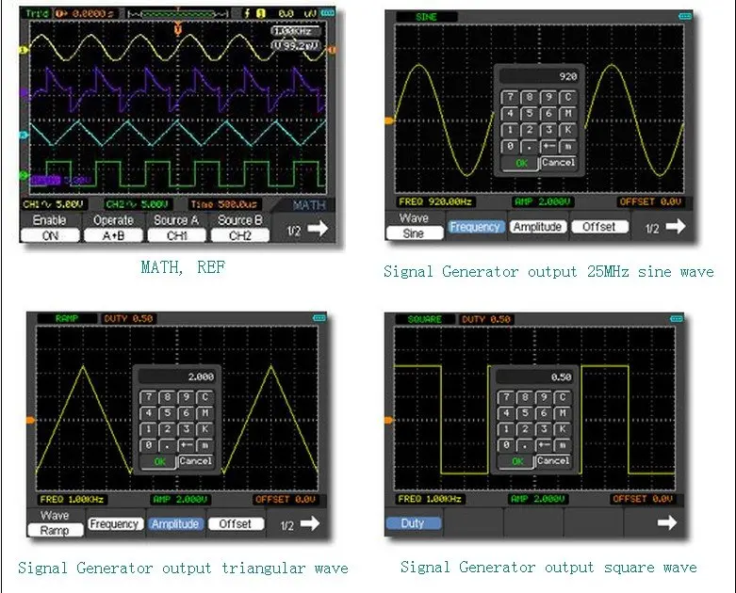Click the orange zero-level marker on RAMP screen
Image resolution: width=736 pixels, height=593 pixels.
tap(30, 420)
